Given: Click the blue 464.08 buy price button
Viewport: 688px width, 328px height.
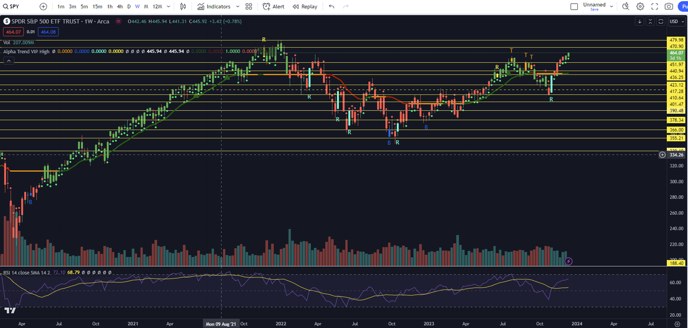Looking at the screenshot, I should click(48, 32).
